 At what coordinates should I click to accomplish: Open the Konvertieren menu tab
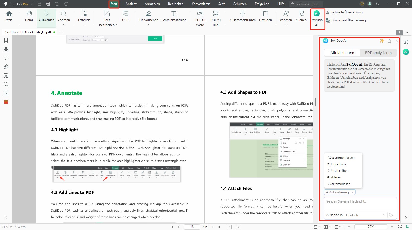(201, 4)
